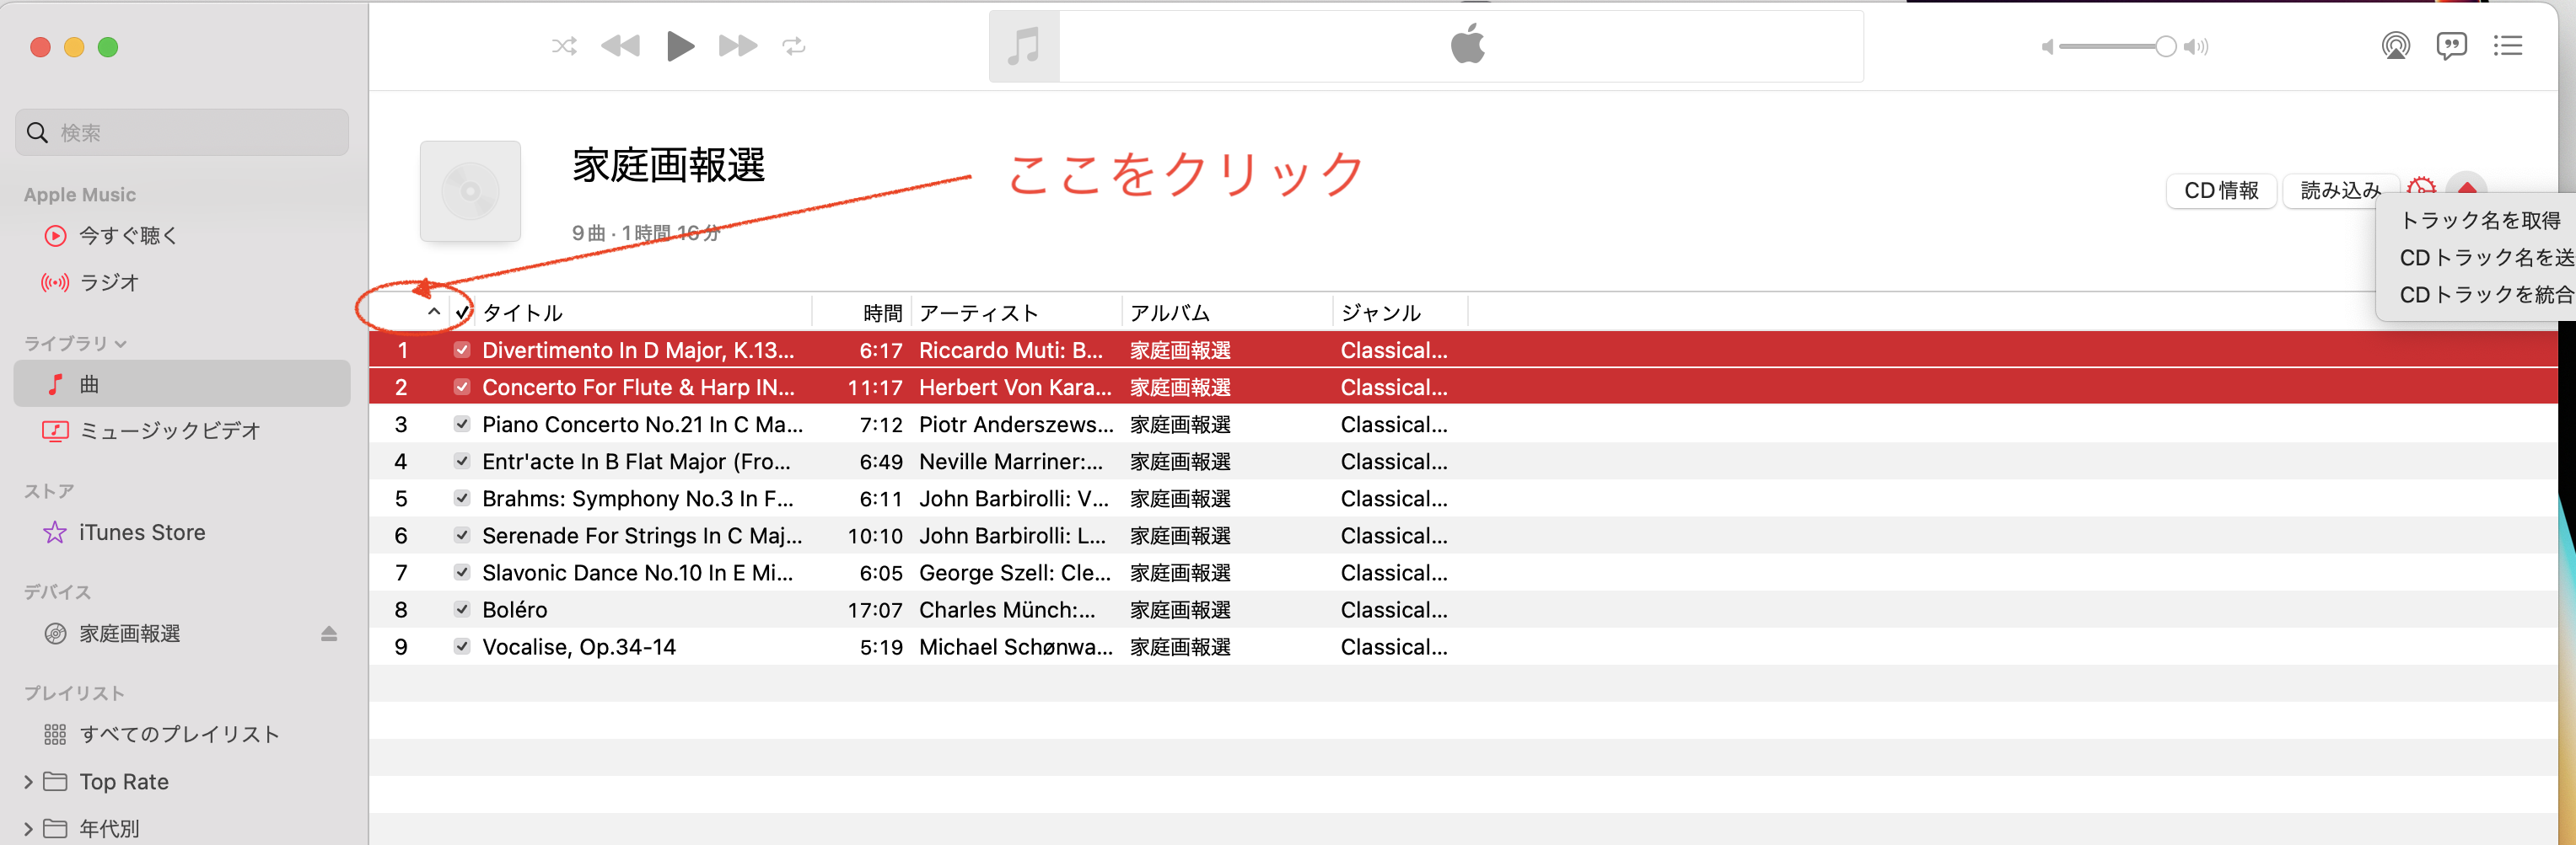Click the CD情報 button
Image resolution: width=2576 pixels, height=845 pixels.
(x=2221, y=190)
